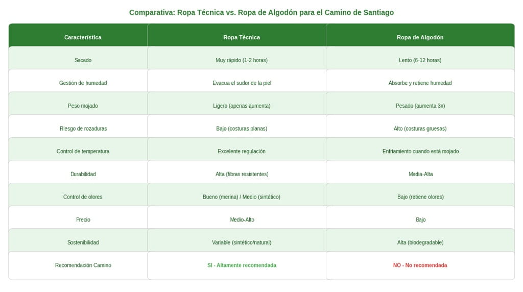Click the 'Característica' column header
This screenshot has height=292, width=523.
pyautogui.click(x=83, y=37)
